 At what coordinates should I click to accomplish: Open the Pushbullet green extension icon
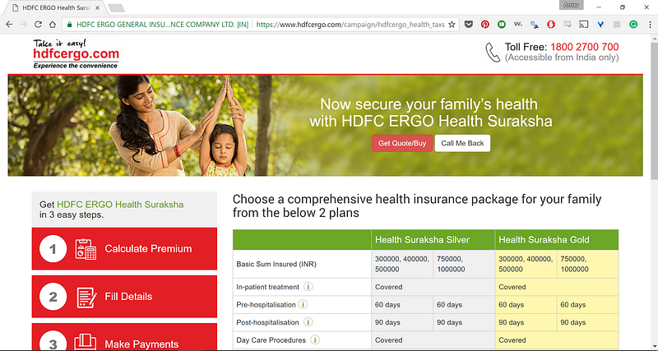[x=502, y=25]
